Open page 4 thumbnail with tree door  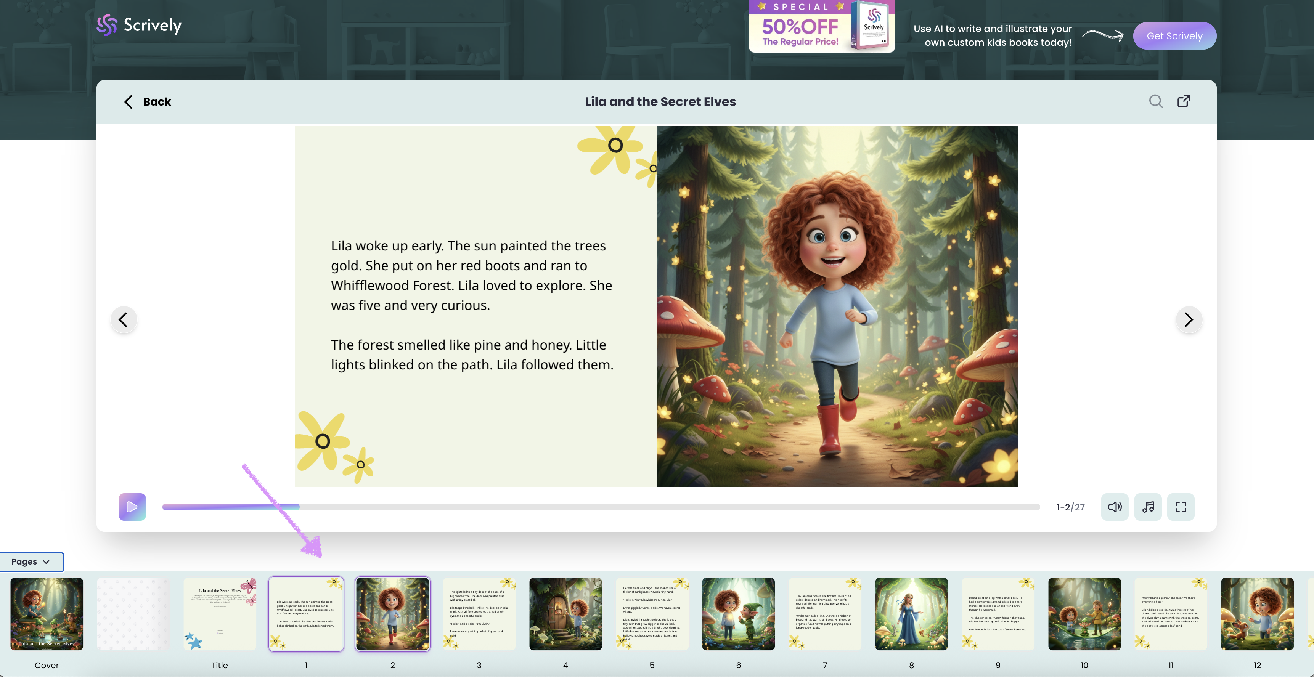pyautogui.click(x=565, y=614)
